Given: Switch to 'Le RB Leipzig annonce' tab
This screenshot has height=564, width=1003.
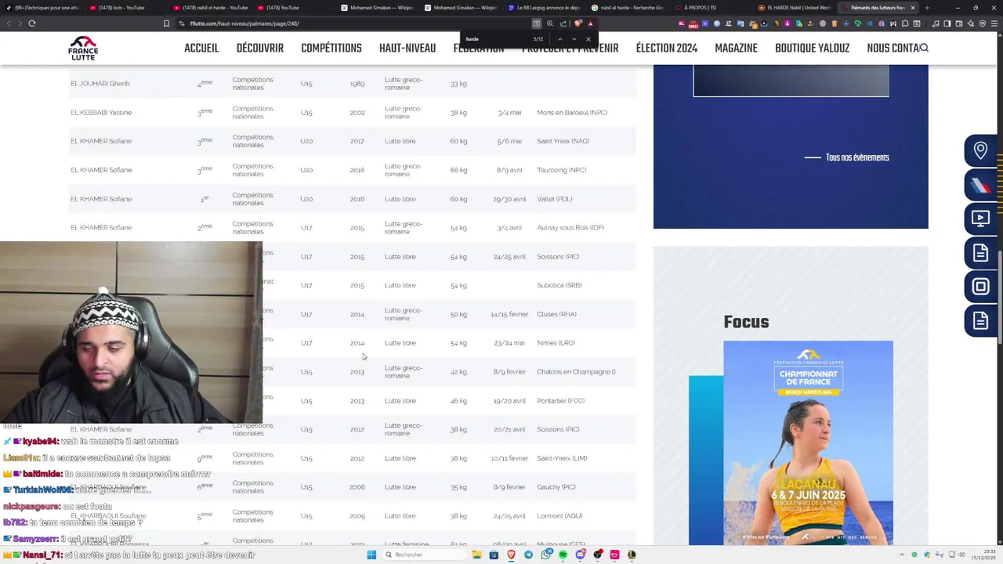Looking at the screenshot, I should [545, 8].
